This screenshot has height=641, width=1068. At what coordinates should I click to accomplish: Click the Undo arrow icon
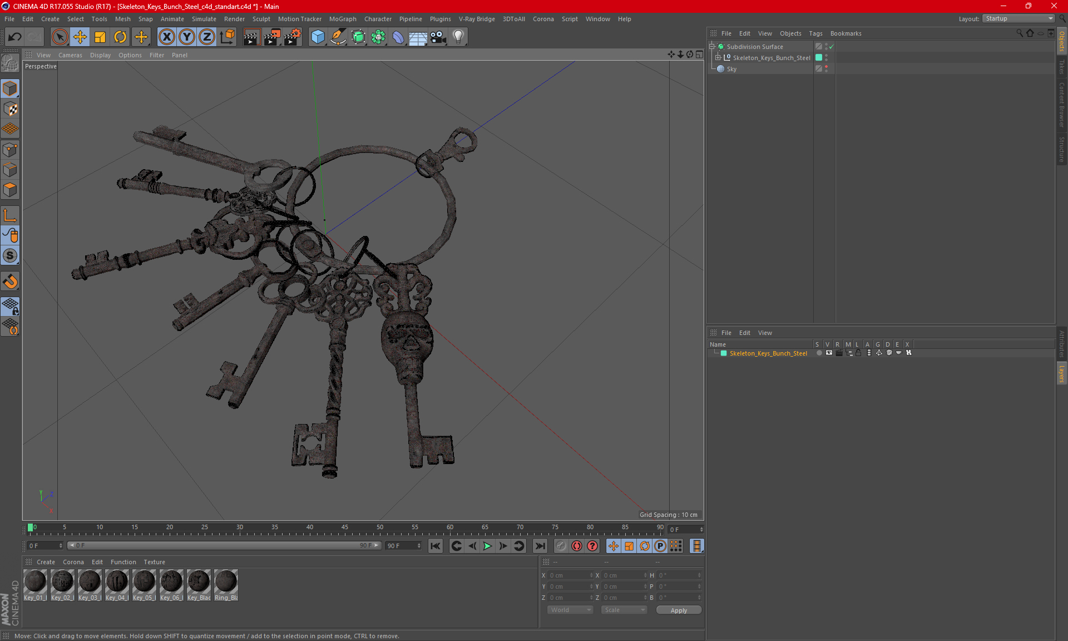[x=15, y=37]
